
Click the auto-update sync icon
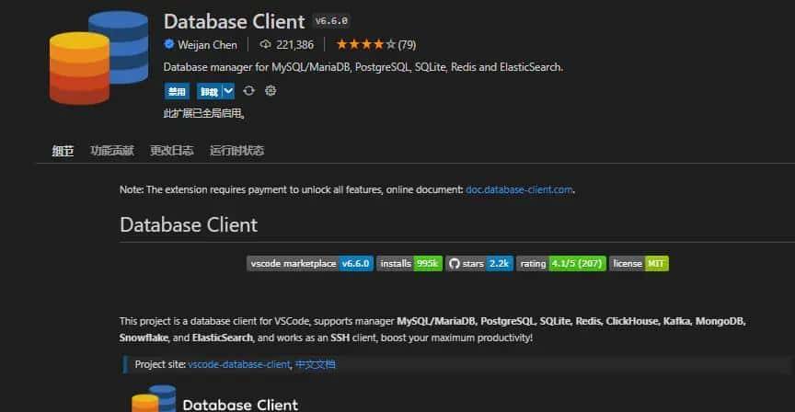click(x=249, y=91)
